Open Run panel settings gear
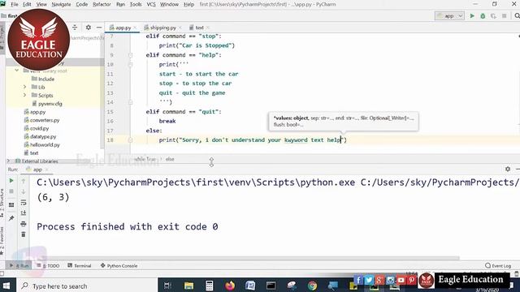This screenshot has height=292, width=520. 508,170
